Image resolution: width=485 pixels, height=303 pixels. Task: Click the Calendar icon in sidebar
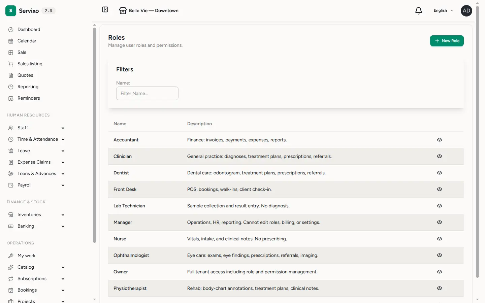pyautogui.click(x=11, y=41)
